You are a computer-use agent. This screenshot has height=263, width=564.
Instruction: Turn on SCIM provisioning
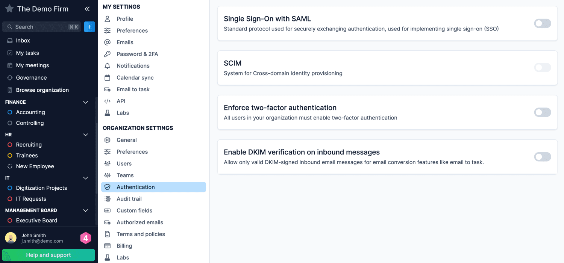point(543,68)
